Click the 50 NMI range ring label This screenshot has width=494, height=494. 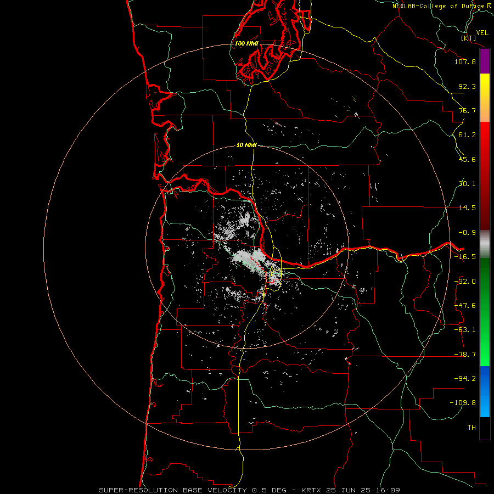pos(246,145)
